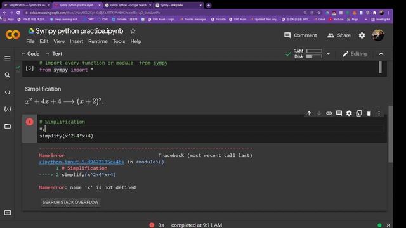This screenshot has width=406, height=228.
Task: Add a new Code cell
Action: [30, 54]
